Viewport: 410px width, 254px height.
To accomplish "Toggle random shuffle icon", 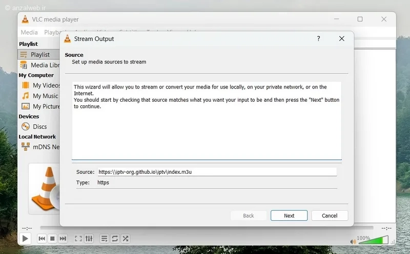I will click(126, 238).
